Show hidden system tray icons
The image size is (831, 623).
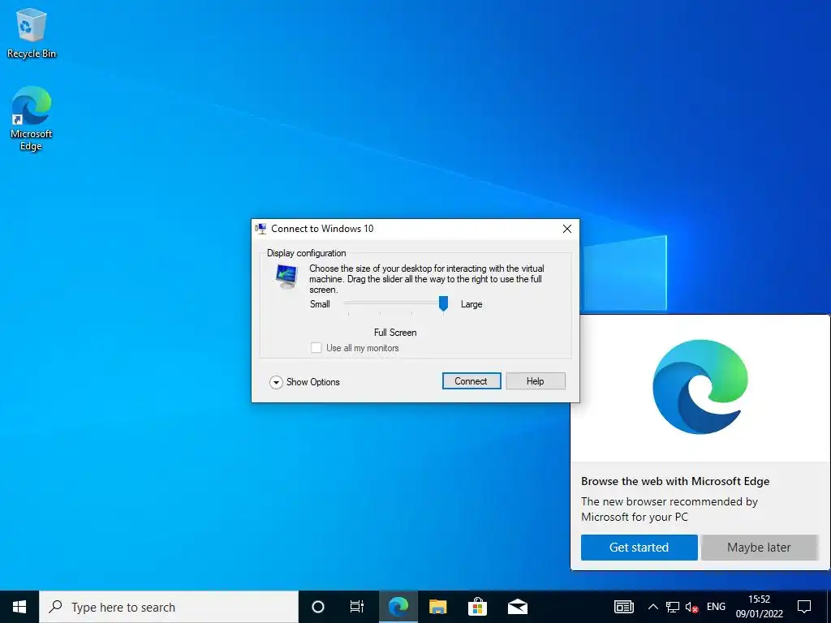click(x=653, y=607)
